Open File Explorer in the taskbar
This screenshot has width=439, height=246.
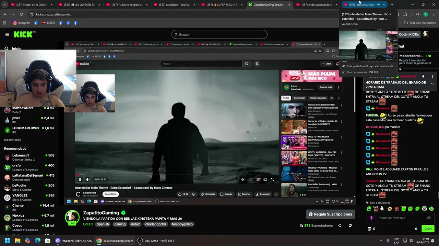[x=17, y=241]
